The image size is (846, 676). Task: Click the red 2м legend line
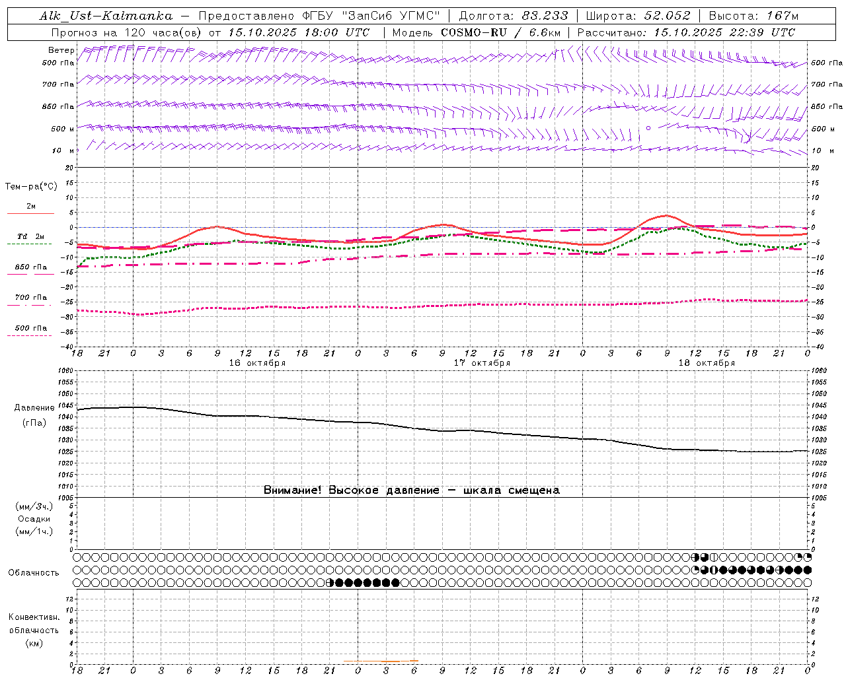pos(30,213)
